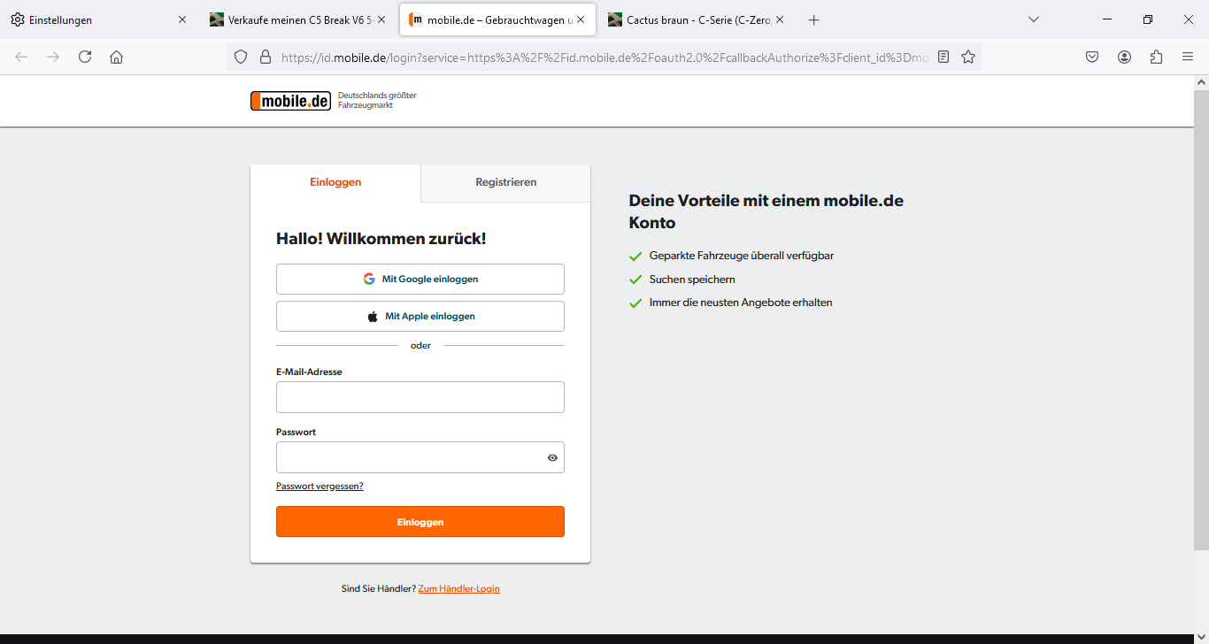Show site security padlock info
The height and width of the screenshot is (644, 1209).
click(x=265, y=57)
